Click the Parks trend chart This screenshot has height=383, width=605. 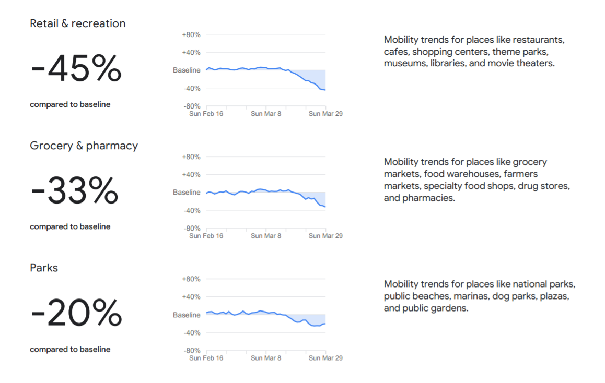(266, 317)
